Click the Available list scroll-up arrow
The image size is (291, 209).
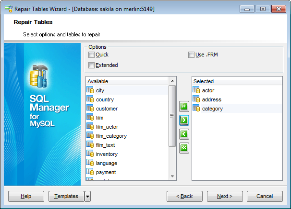(x=172, y=81)
